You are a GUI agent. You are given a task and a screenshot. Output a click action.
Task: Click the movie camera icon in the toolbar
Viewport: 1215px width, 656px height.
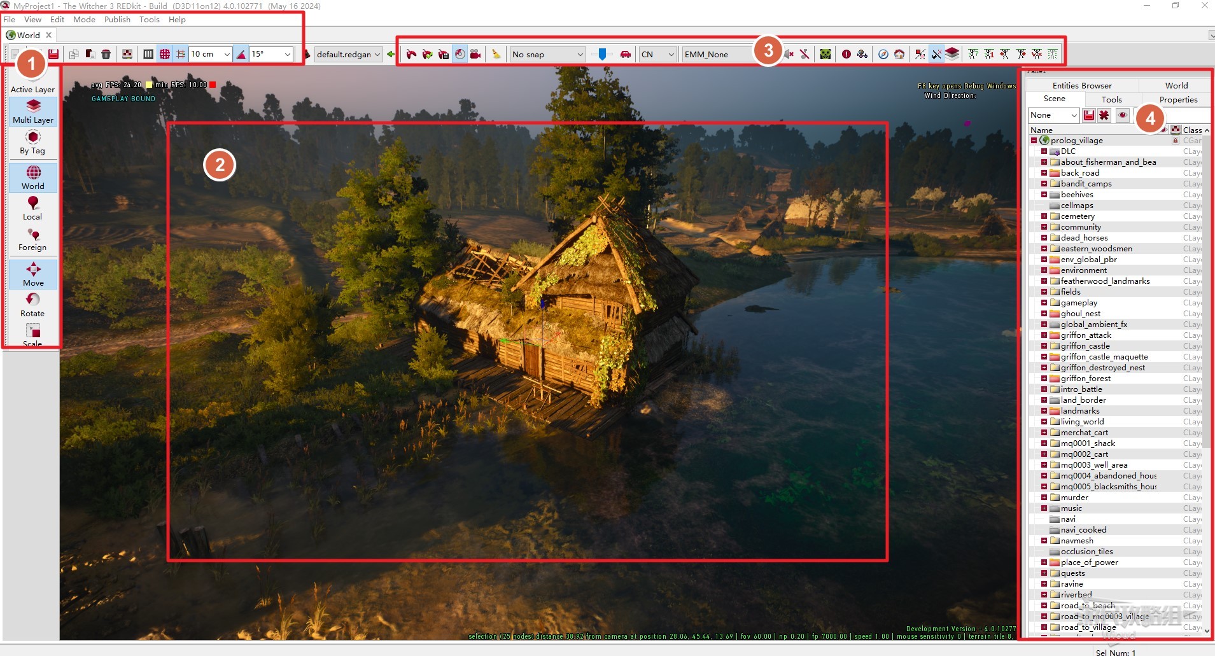[x=475, y=55]
